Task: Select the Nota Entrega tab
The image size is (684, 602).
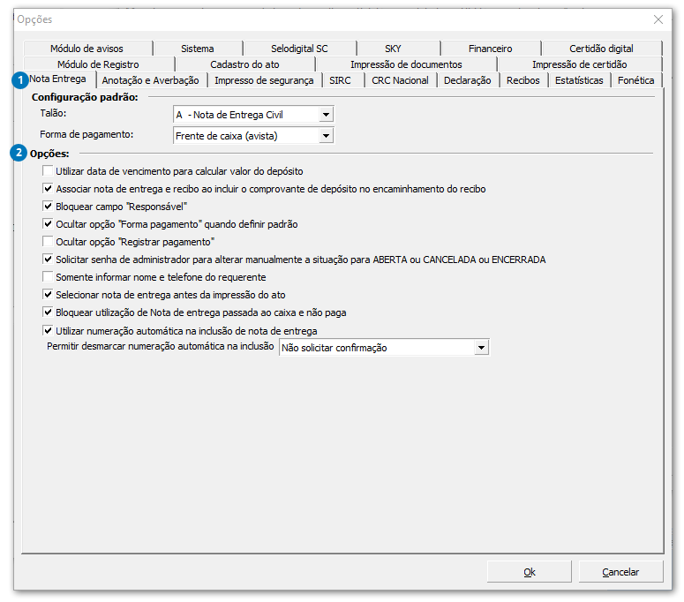Action: 57,79
